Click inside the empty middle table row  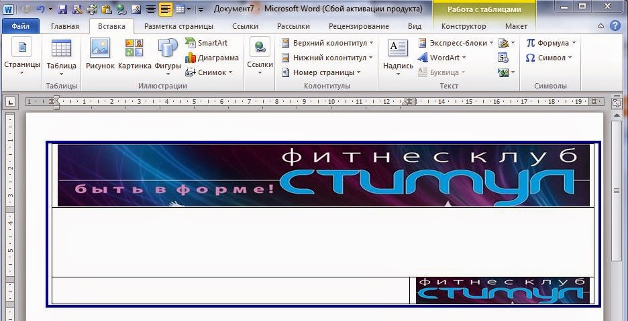point(323,242)
